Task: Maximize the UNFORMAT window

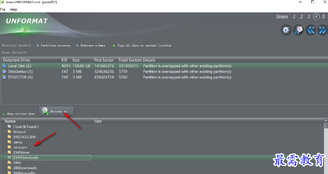Action: 313,2
